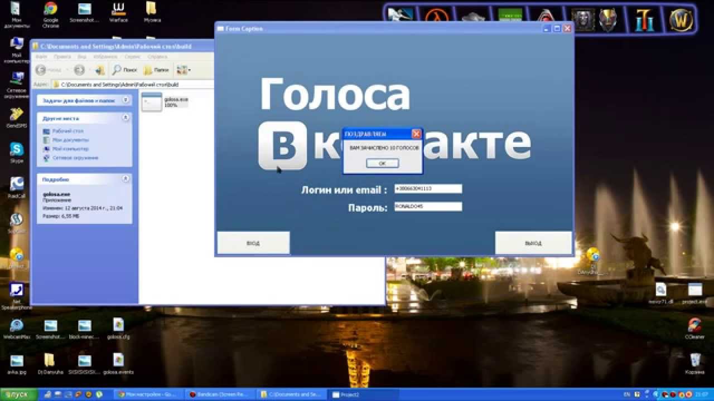Close the ПОЗДРАВЛЯЕМ message box
This screenshot has height=401, width=714.
[x=416, y=134]
